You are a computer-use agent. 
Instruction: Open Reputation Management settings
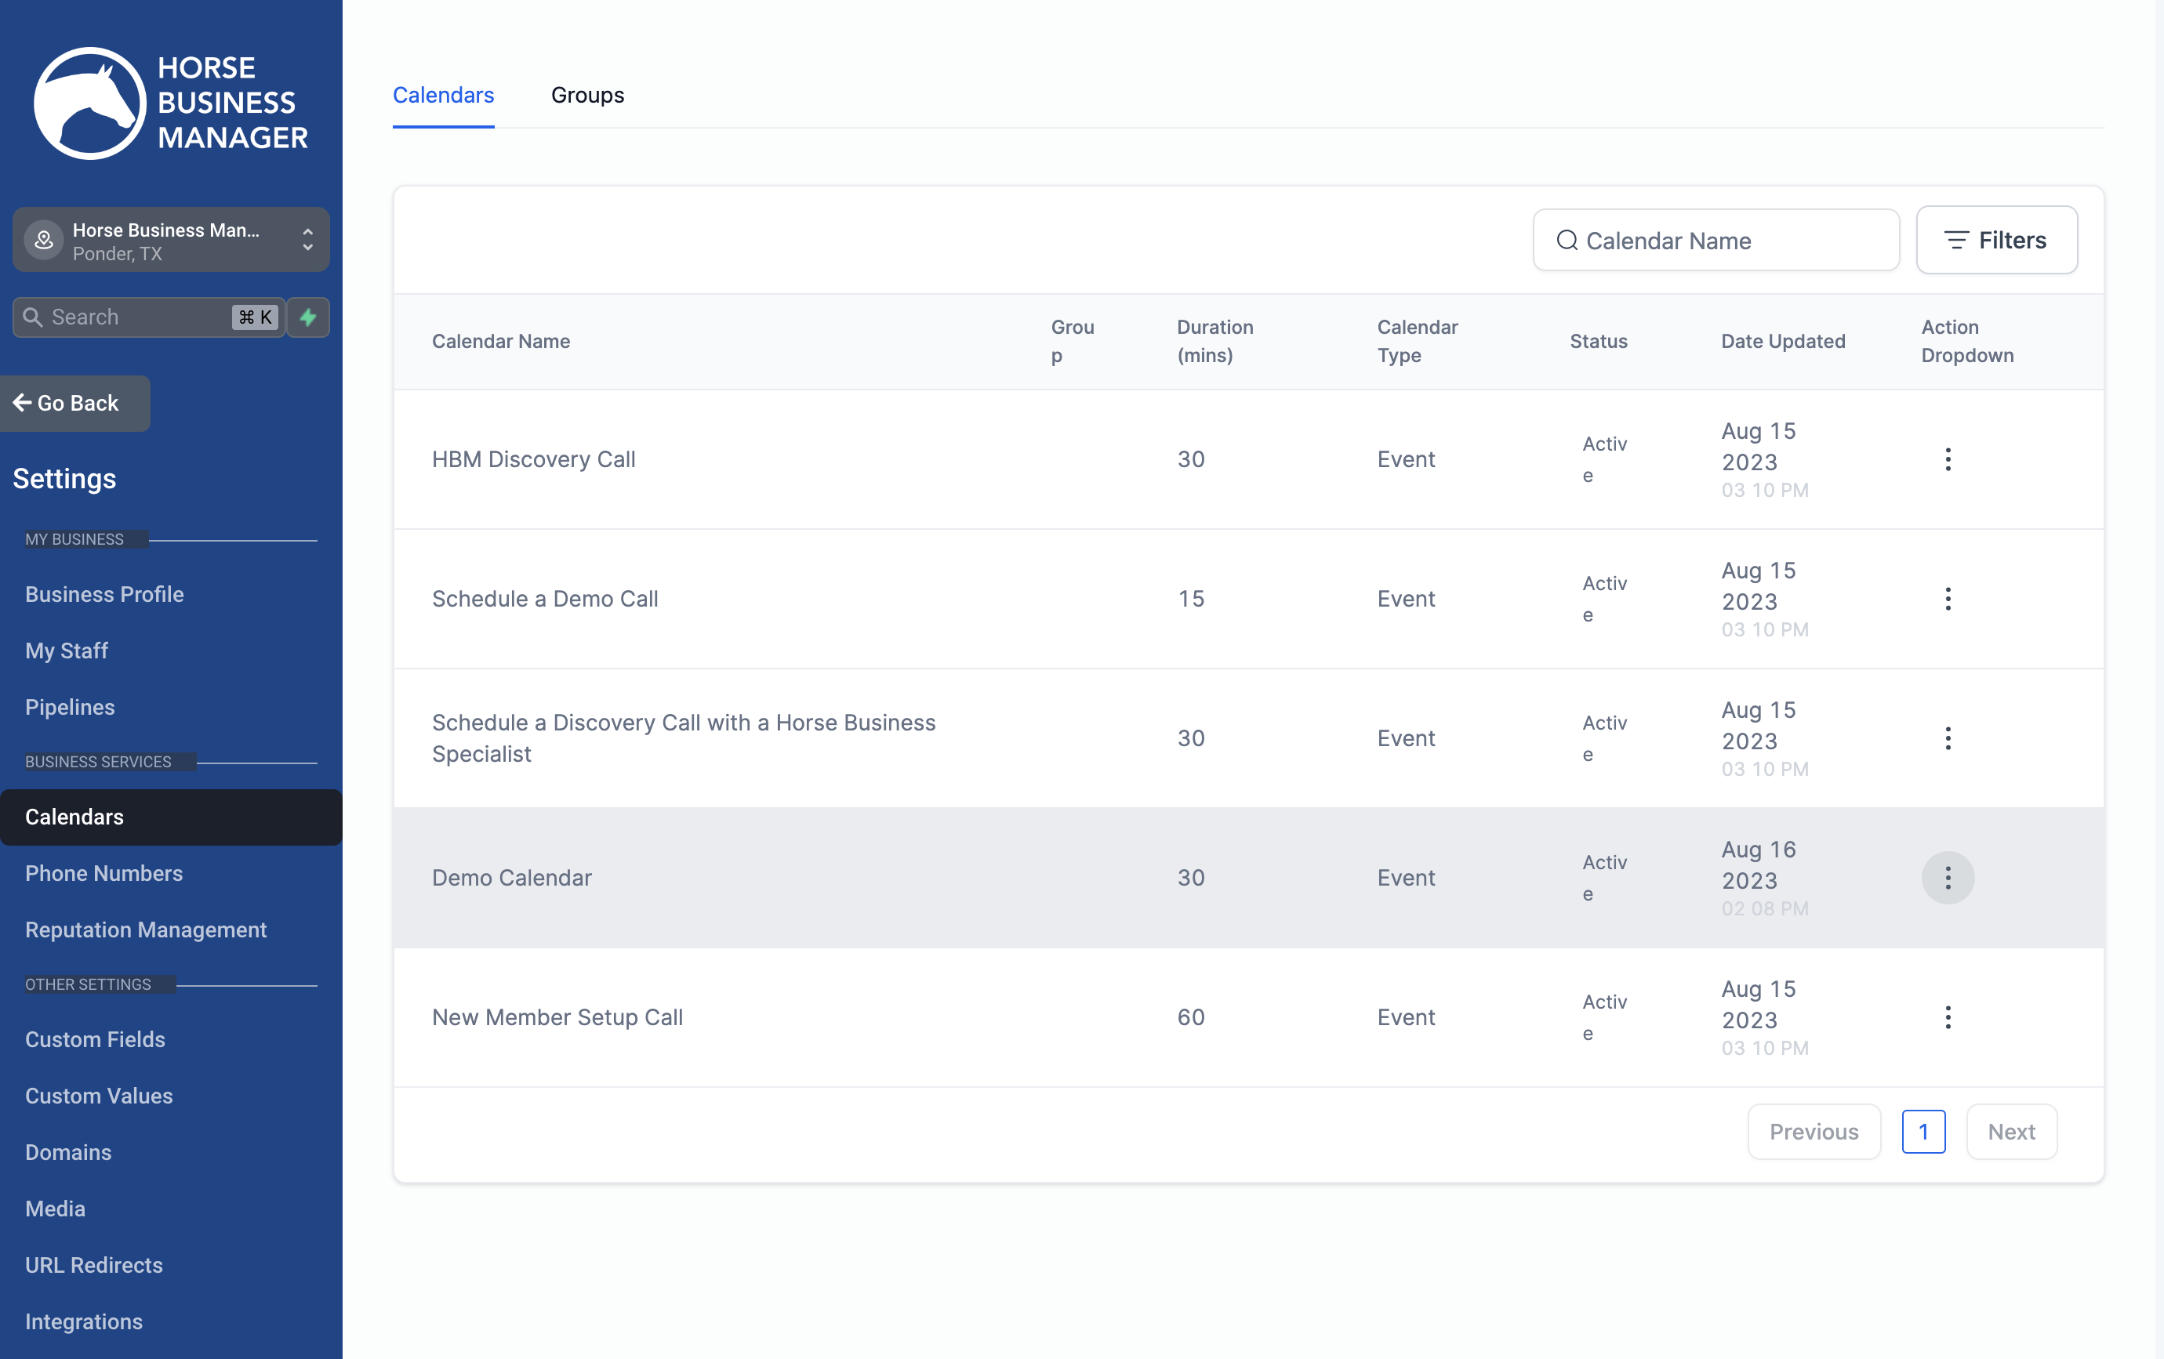point(146,930)
